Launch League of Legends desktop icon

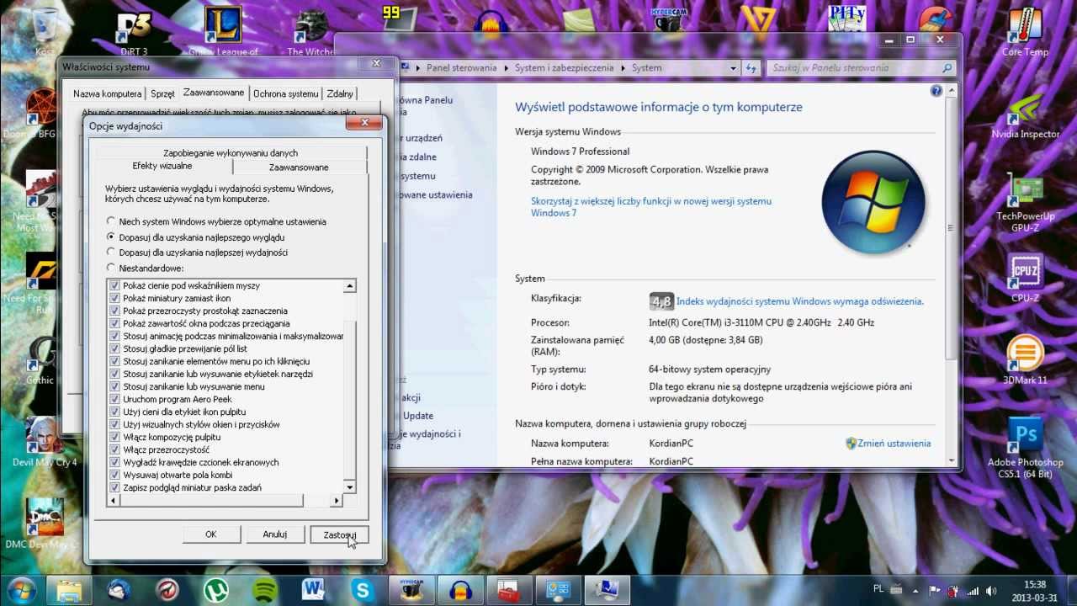[x=223, y=32]
